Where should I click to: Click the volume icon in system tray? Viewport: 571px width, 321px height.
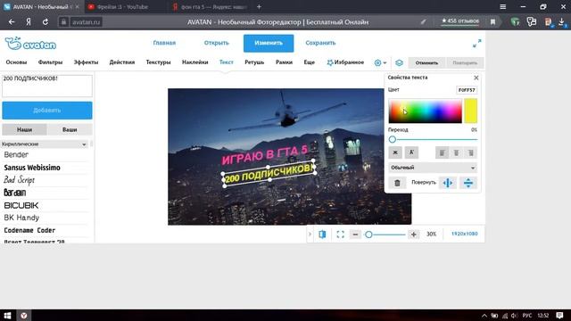point(514,316)
